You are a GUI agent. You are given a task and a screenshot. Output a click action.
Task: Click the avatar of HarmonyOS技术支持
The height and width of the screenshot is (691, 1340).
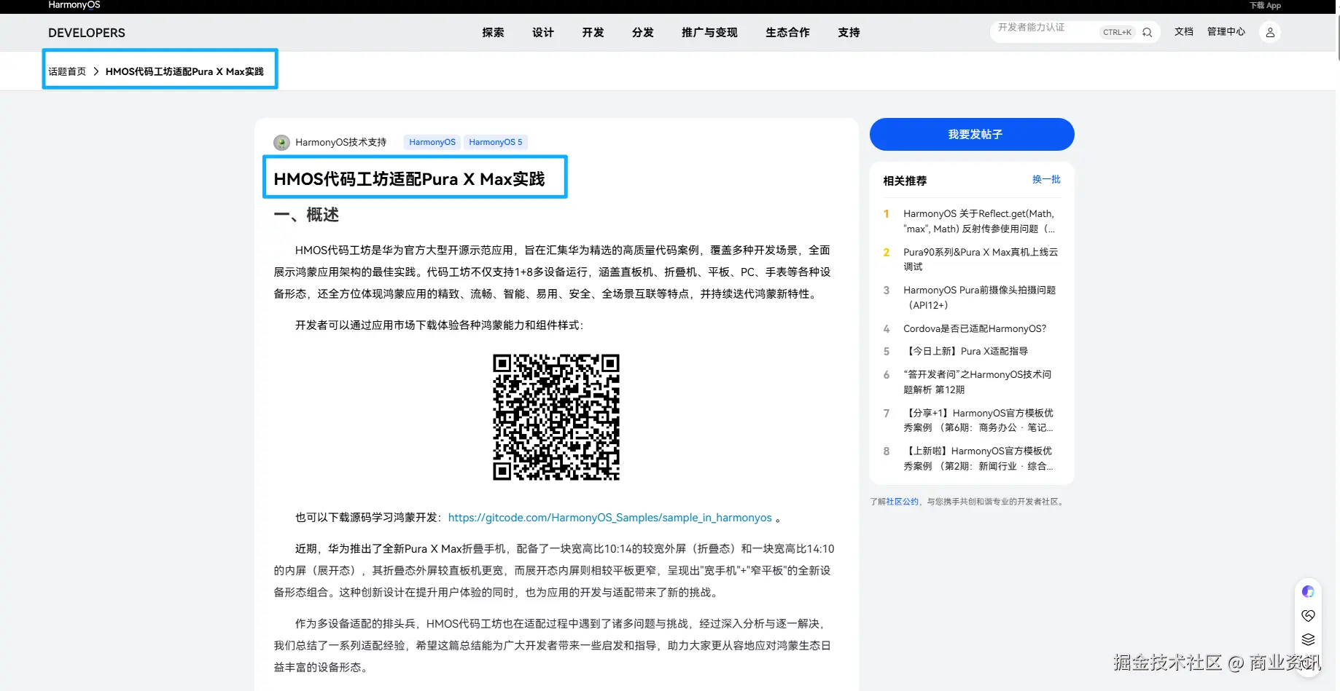pos(281,142)
